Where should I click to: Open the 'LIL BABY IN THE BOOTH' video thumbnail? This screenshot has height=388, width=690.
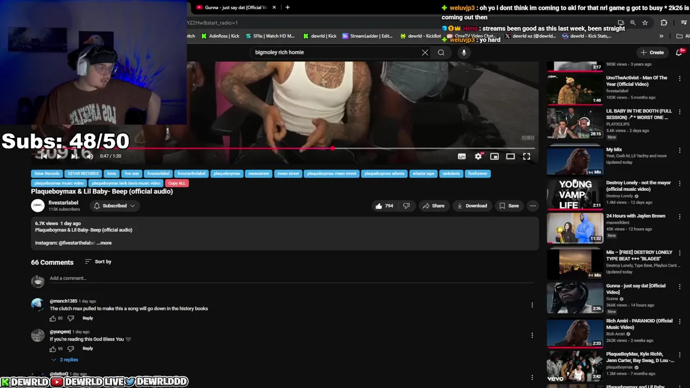tap(575, 123)
